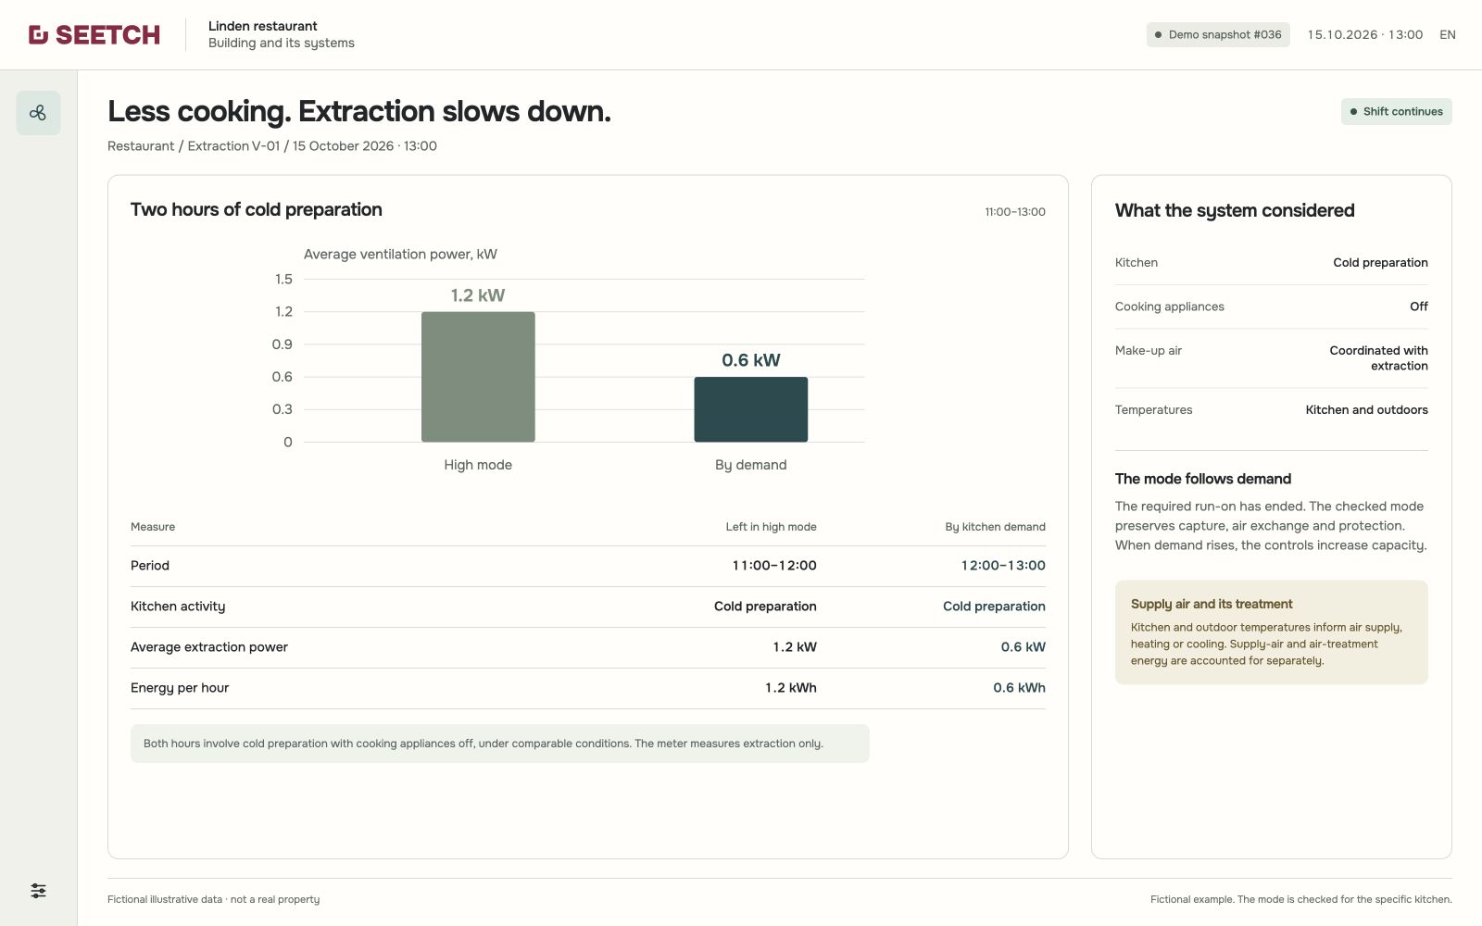Click the 0.6 kWh energy cell
Viewport: 1482px width, 926px height.
tap(1019, 688)
